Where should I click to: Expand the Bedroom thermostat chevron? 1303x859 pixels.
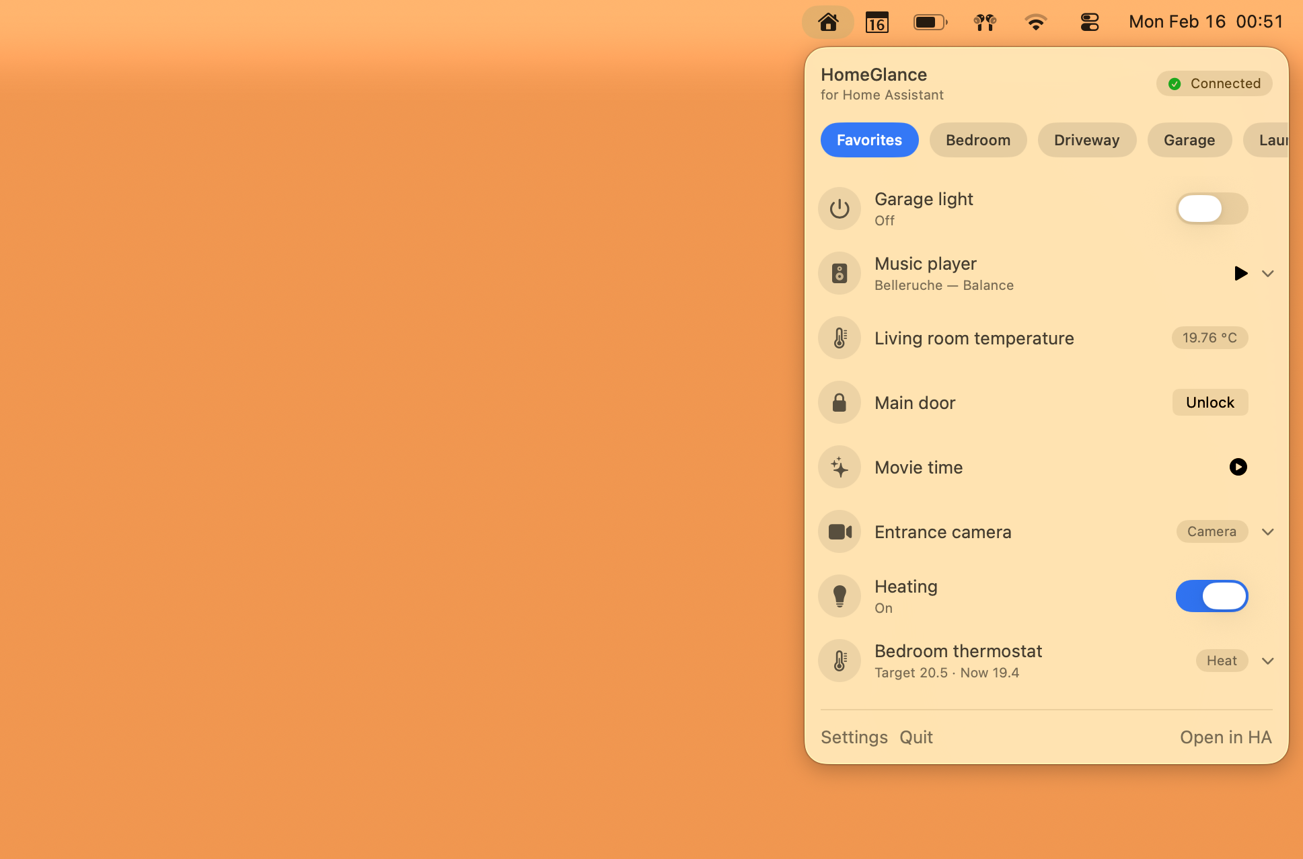(x=1268, y=661)
